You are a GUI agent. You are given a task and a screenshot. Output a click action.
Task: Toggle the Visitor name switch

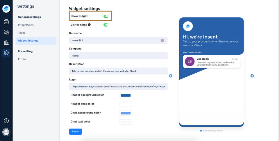coord(106,25)
